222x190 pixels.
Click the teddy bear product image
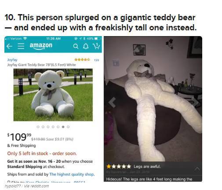(53, 95)
